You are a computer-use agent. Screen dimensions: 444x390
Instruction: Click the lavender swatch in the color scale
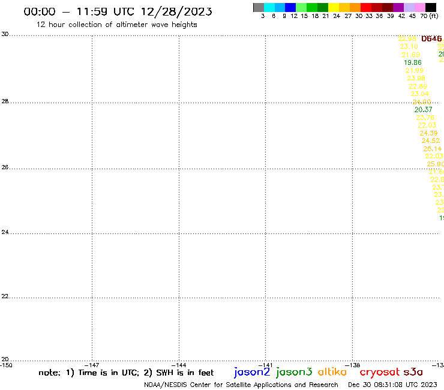409,7
